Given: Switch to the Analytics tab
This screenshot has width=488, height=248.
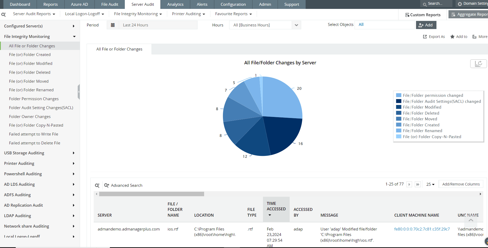Looking at the screenshot, I should pos(175,4).
